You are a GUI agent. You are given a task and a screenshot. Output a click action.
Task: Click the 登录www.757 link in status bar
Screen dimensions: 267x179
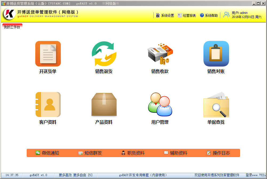(x=255, y=175)
